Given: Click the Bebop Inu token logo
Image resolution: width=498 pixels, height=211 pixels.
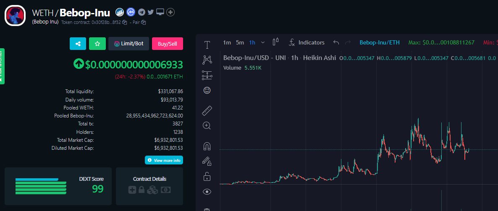Looking at the screenshot, I should click(15, 15).
